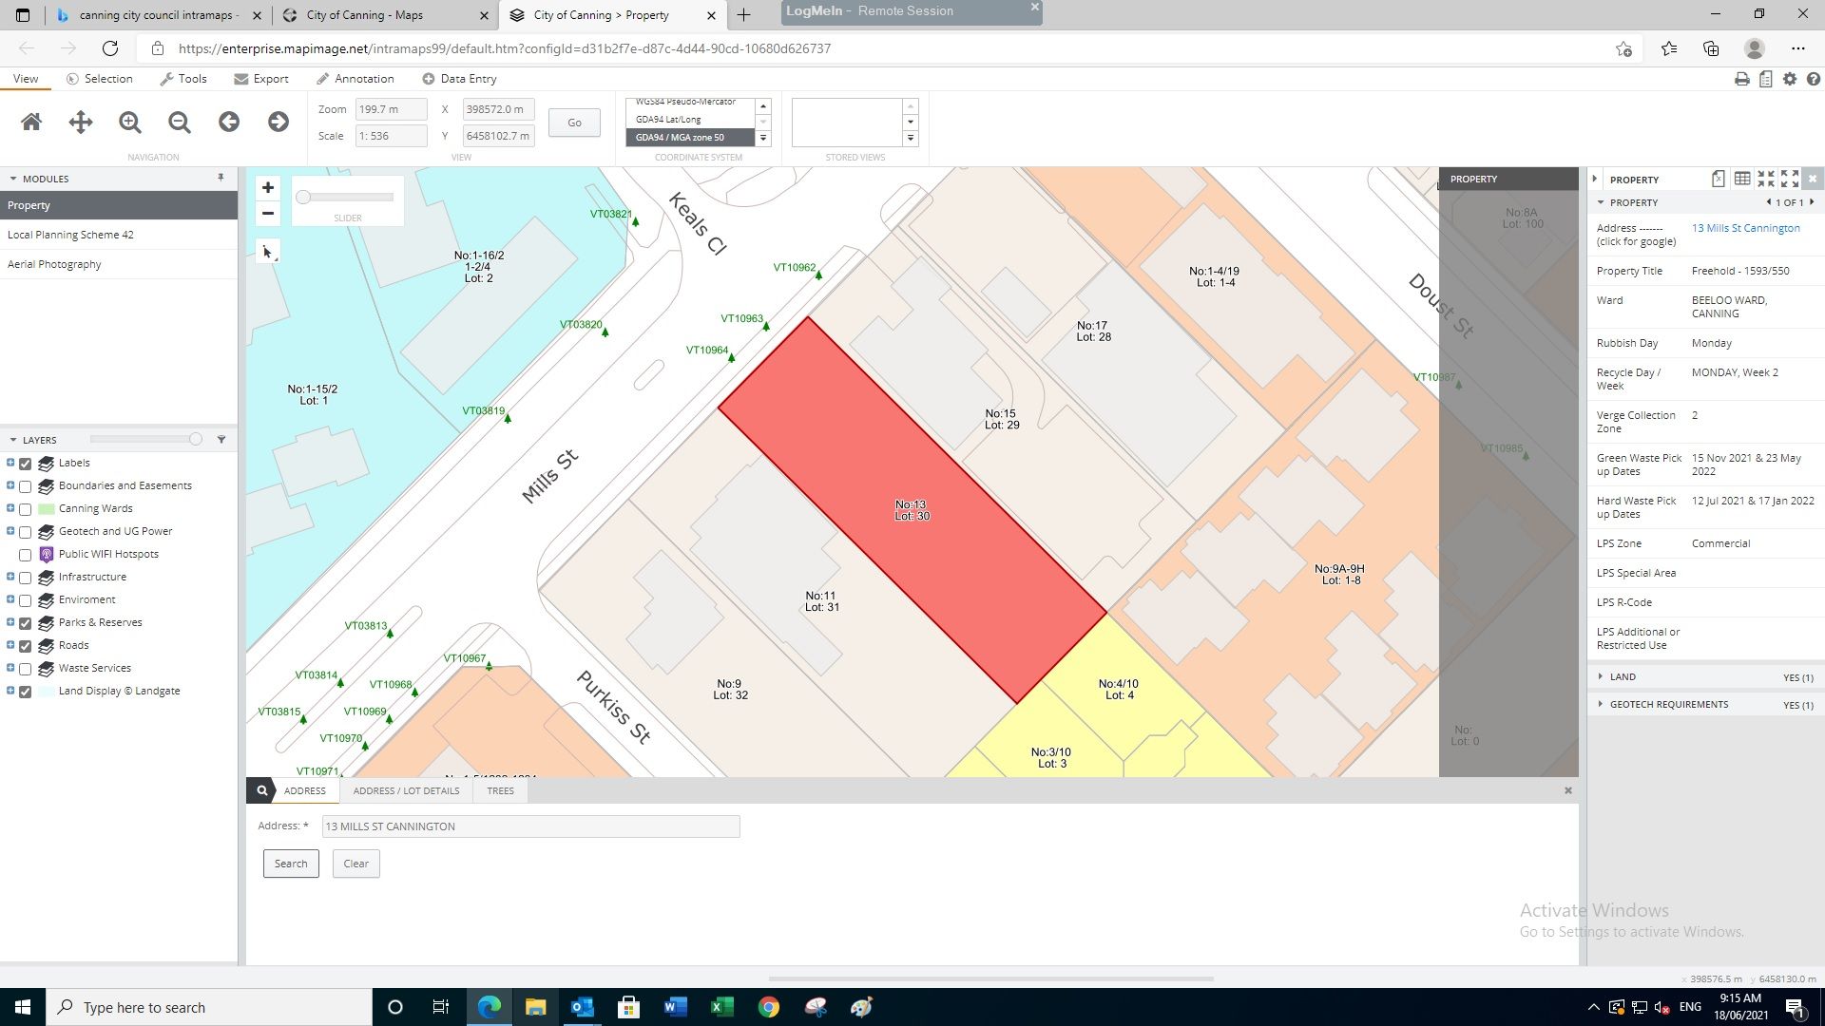This screenshot has height=1026, width=1825.
Task: Enable Boundaries and Easements layer checkbox
Action: click(26, 486)
